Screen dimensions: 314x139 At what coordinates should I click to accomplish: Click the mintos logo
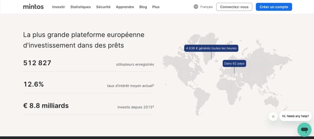click(33, 7)
